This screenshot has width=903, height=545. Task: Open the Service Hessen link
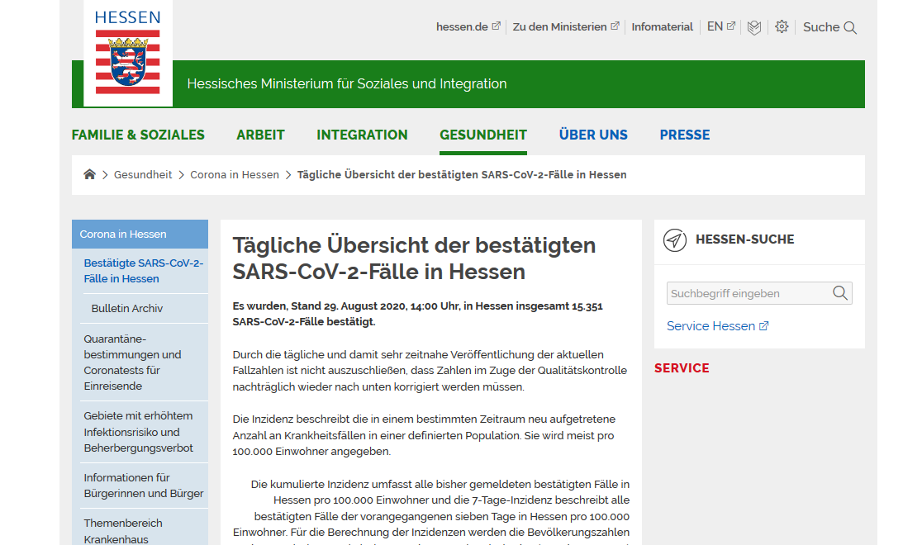(x=718, y=325)
